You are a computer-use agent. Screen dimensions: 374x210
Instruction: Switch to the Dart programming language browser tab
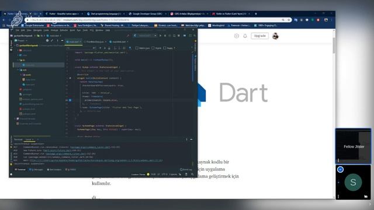(x=106, y=14)
